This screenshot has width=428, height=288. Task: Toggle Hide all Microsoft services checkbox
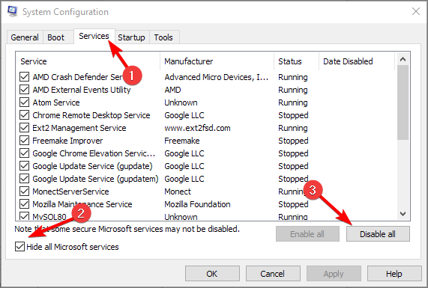[19, 247]
